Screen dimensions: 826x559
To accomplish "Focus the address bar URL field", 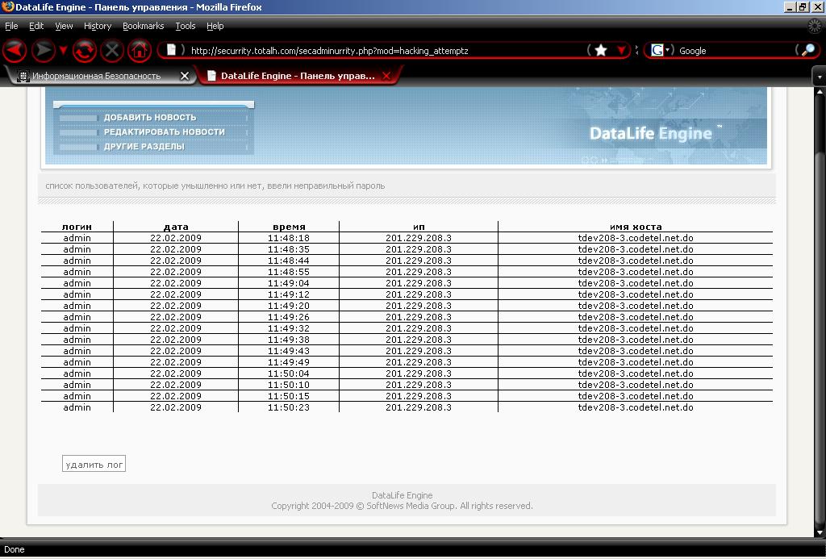I will pyautogui.click(x=387, y=51).
